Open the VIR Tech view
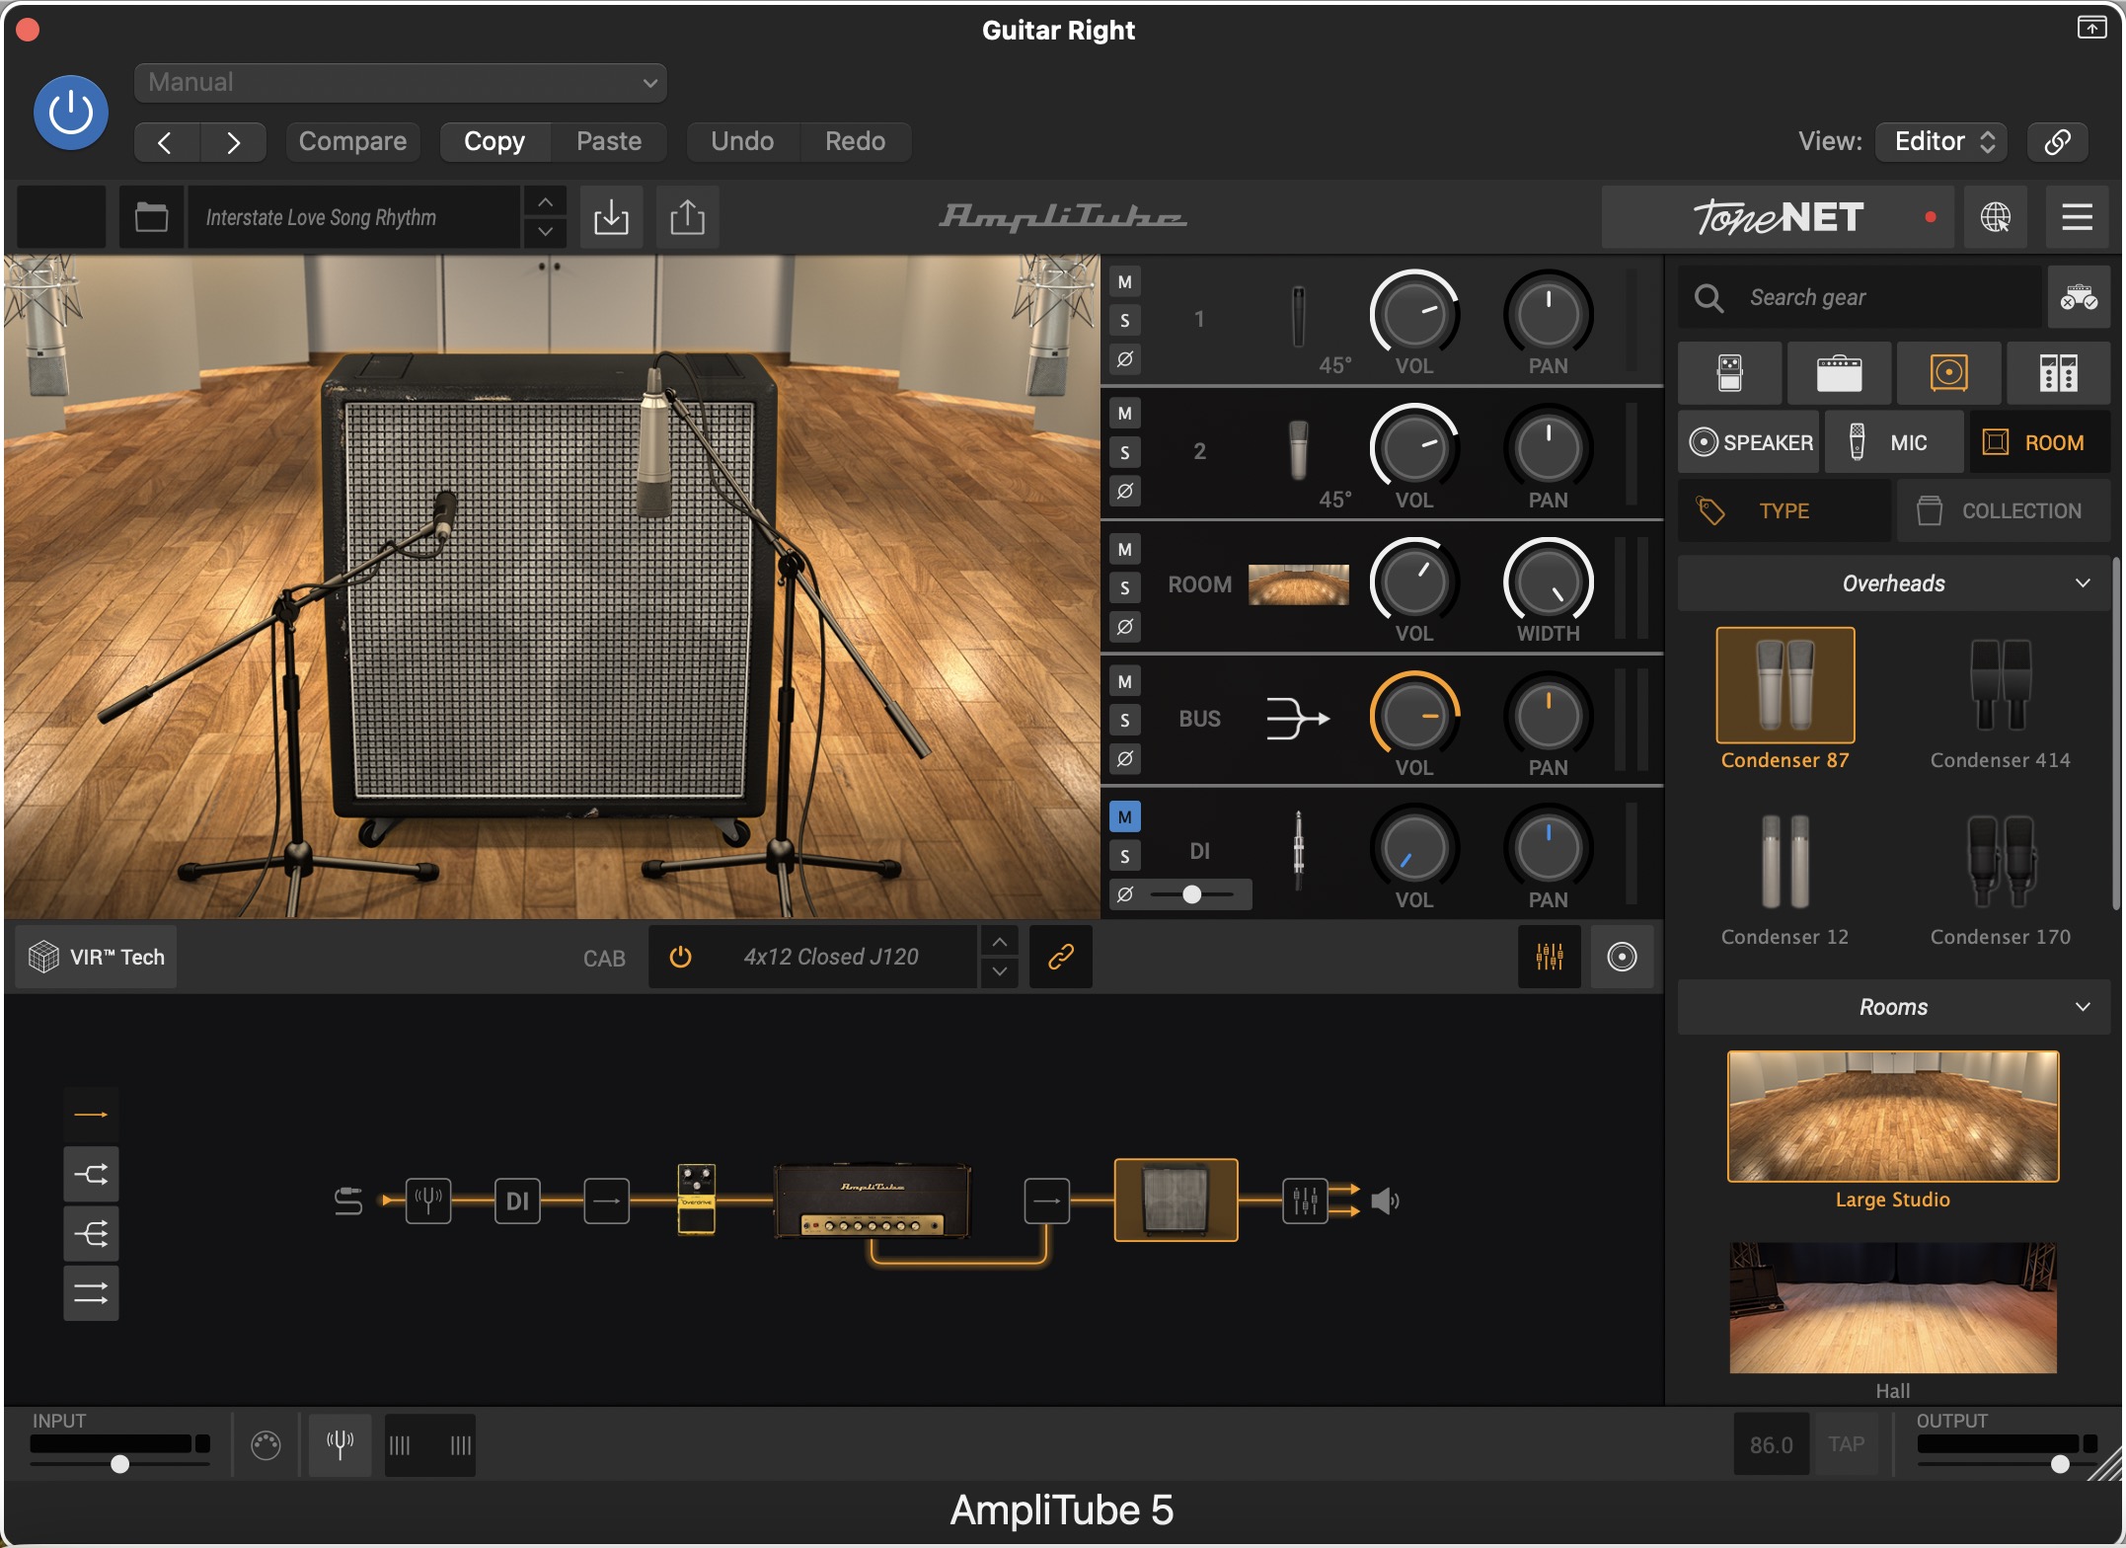Screen dimensions: 2126x1548 [x=97, y=957]
